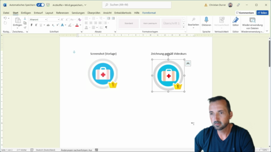Viewport: 271px width, 152px height.
Task: Click the Cut scissors icon
Action: pos(25,19)
